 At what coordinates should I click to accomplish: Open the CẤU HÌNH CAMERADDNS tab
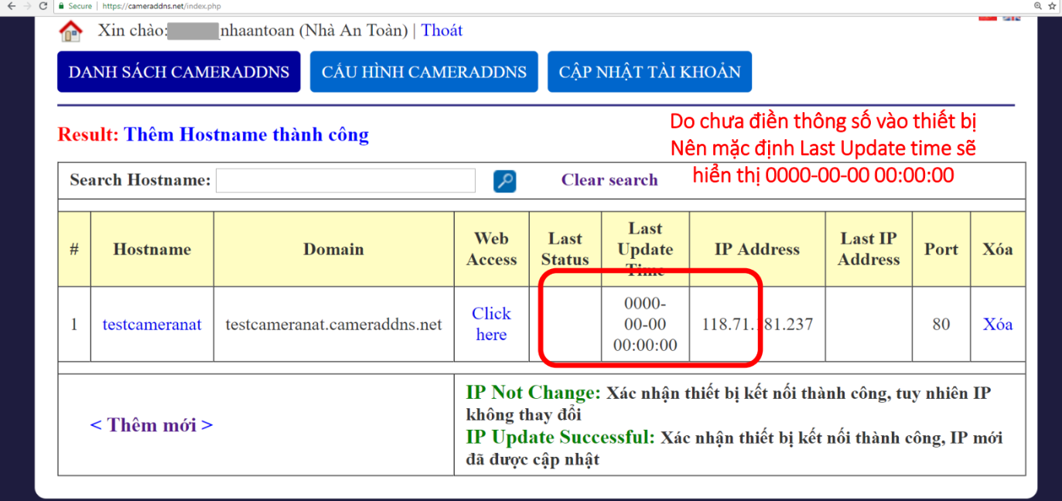click(x=424, y=72)
